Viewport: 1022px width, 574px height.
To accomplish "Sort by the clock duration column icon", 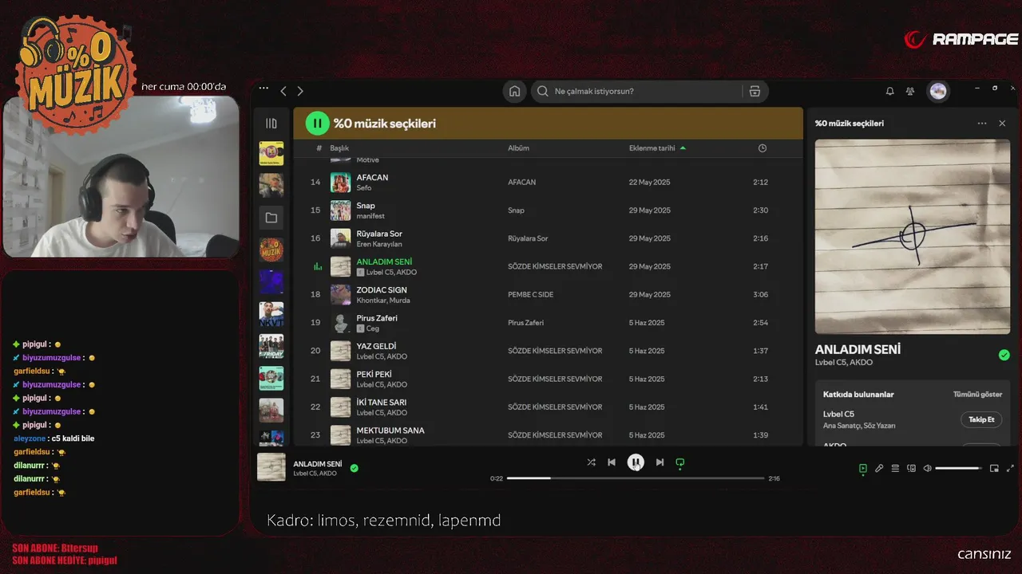I will (x=763, y=148).
